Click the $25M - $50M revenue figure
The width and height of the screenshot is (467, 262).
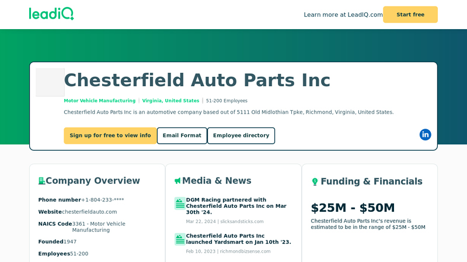[353, 208]
